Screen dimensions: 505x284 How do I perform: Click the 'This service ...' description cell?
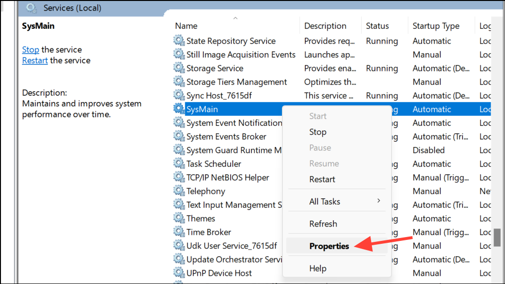328,95
